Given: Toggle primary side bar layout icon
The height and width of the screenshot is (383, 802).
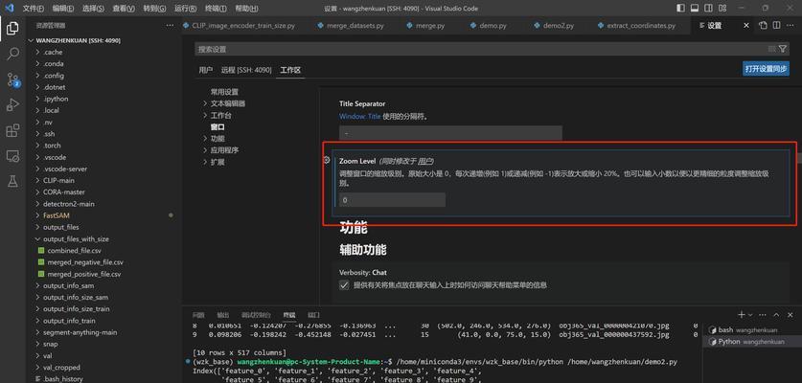Looking at the screenshot, I should click(x=680, y=9).
